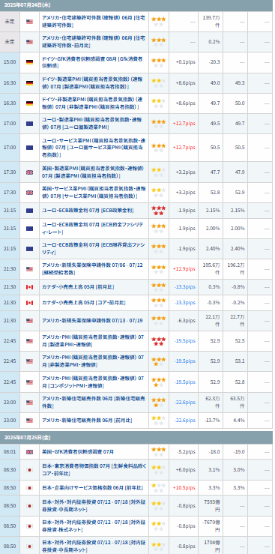275x554 pixels.
Task: Click the +12.9pips value in 継続受給者数 row
Action: point(184,269)
